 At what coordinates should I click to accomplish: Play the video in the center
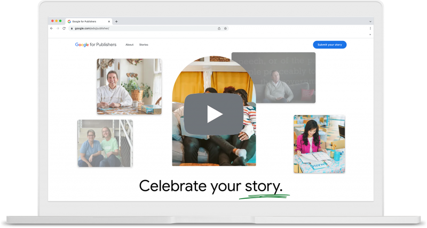214,113
